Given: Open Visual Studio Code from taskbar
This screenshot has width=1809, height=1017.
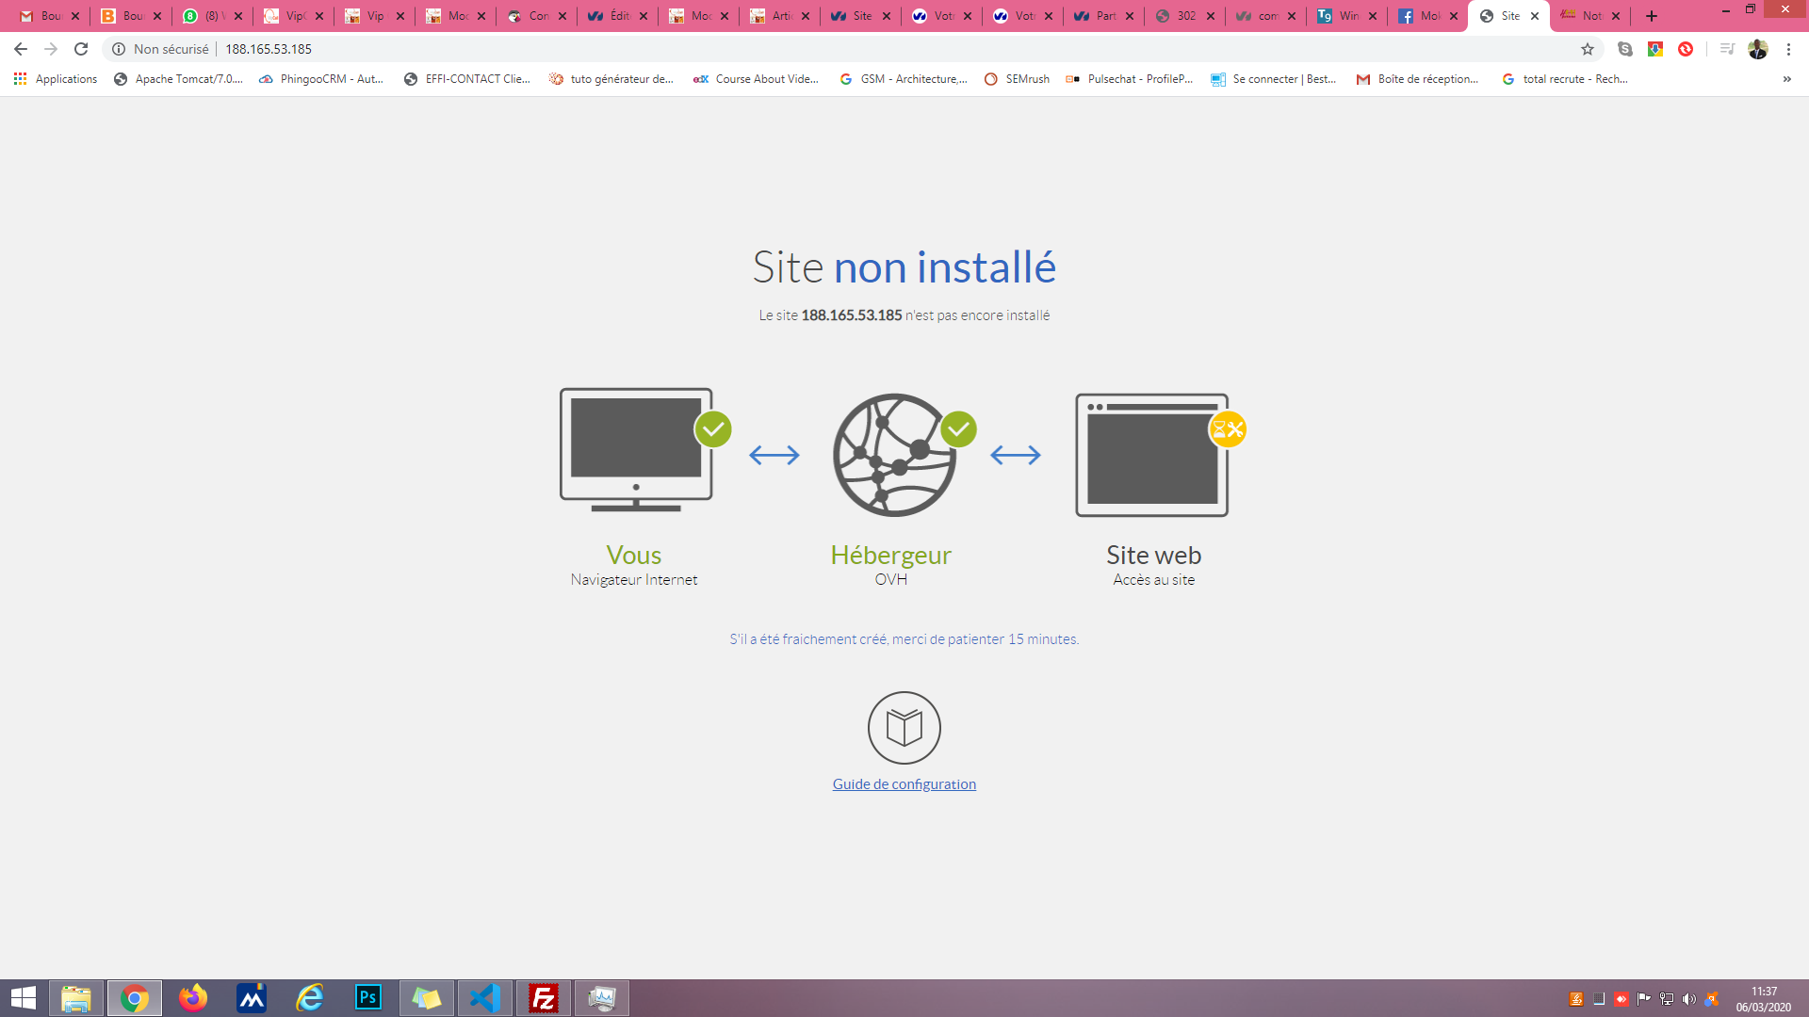Looking at the screenshot, I should [485, 998].
